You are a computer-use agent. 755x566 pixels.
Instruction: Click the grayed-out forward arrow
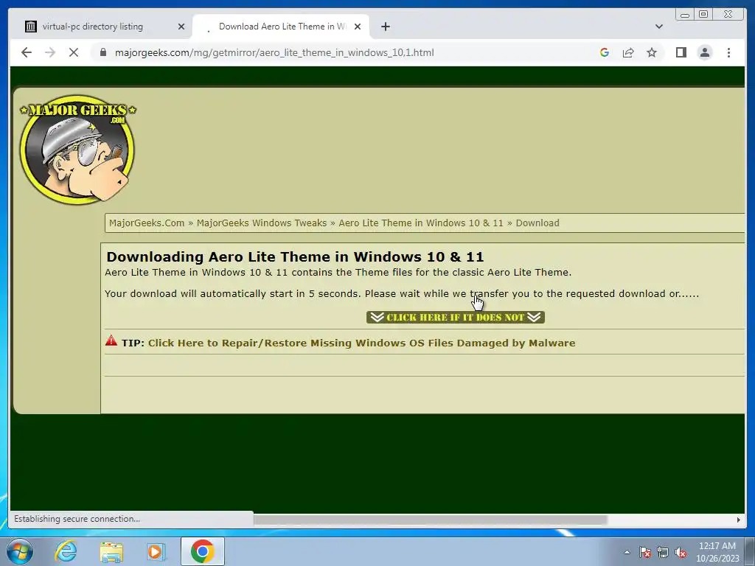tap(50, 52)
